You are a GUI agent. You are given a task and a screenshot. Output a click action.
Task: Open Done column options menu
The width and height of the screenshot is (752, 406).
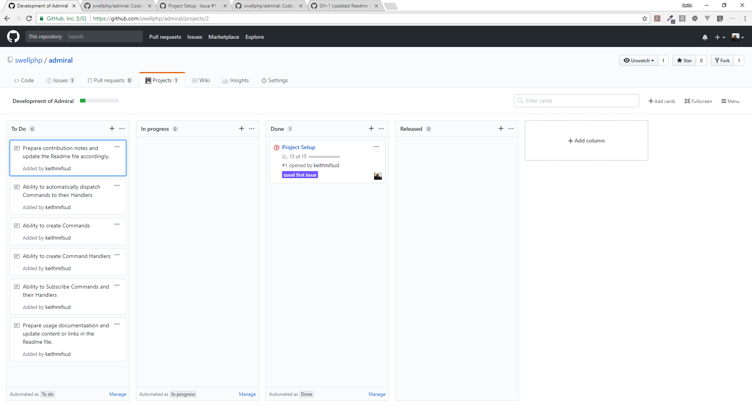[x=381, y=128]
